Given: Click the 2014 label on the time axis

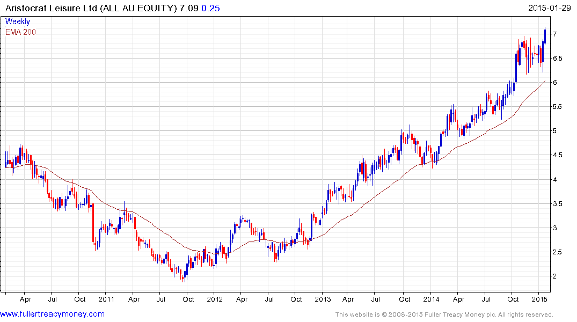Looking at the screenshot, I should (431, 299).
